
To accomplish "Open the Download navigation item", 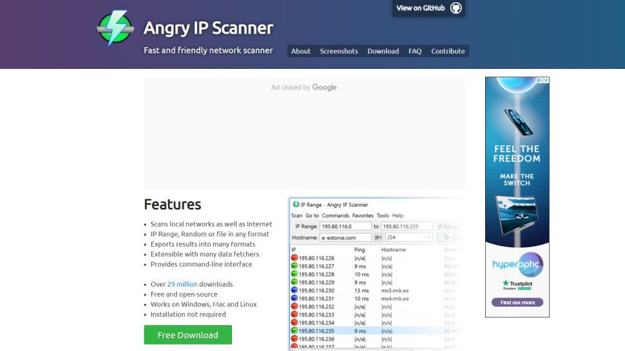I will coord(383,51).
